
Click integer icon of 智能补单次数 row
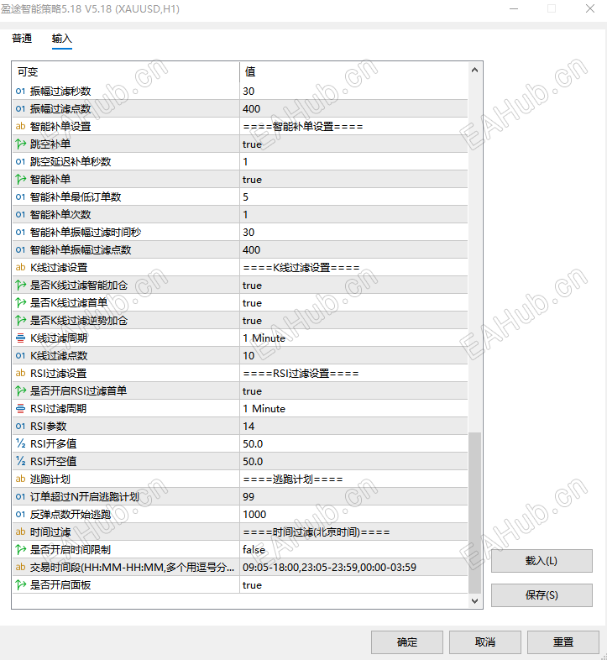pyautogui.click(x=20, y=215)
